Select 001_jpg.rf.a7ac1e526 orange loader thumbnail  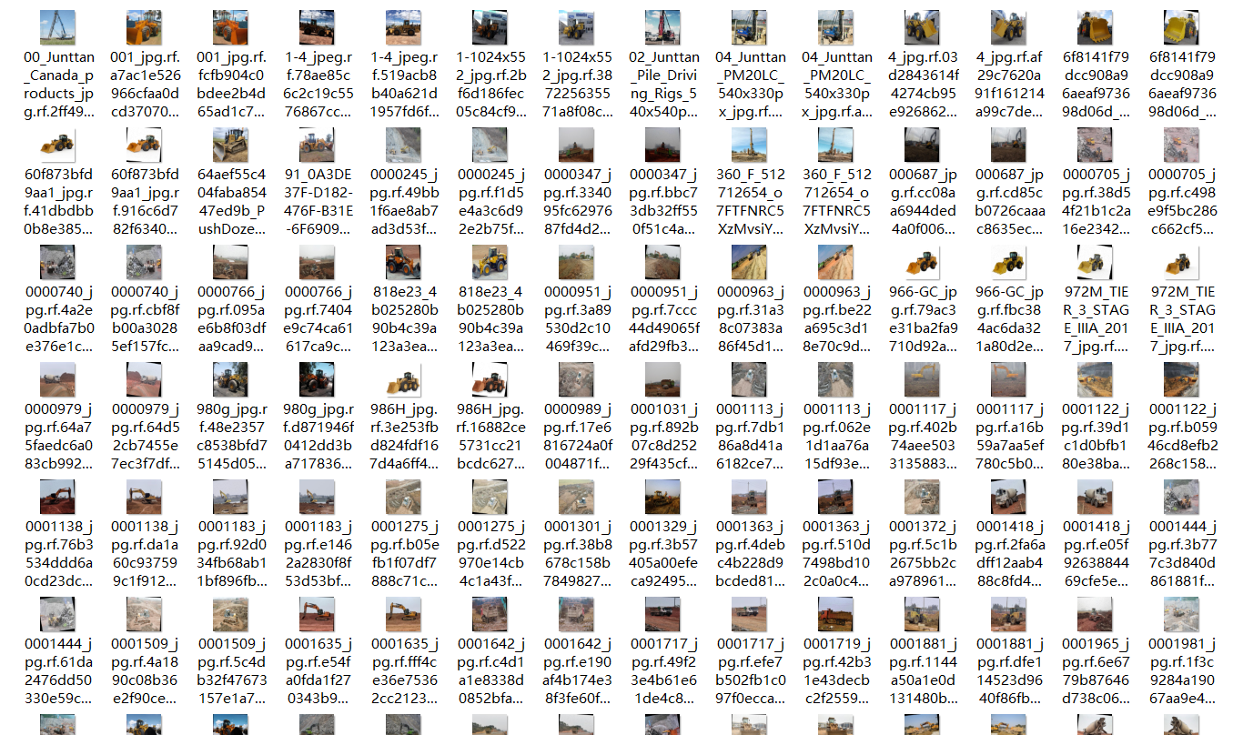pyautogui.click(x=145, y=28)
